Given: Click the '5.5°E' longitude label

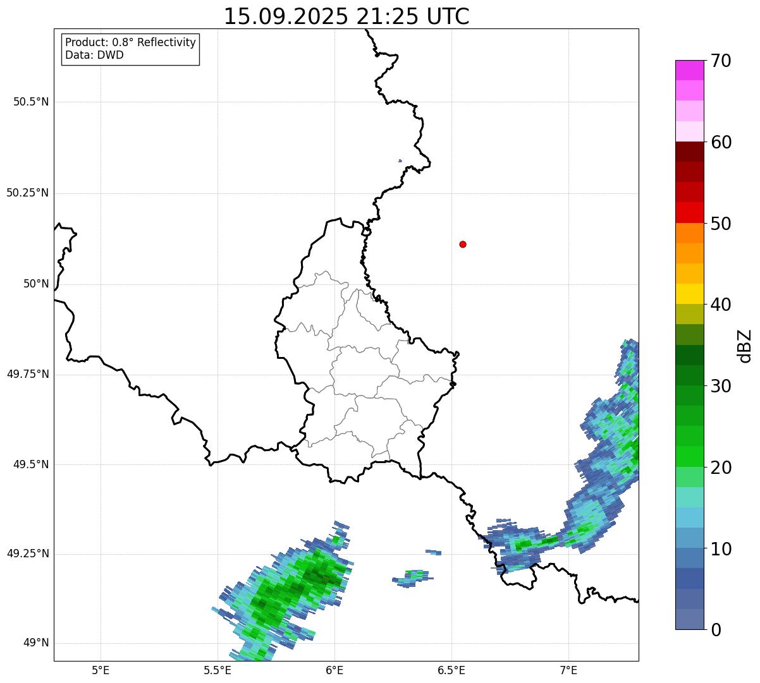Looking at the screenshot, I should tap(218, 670).
